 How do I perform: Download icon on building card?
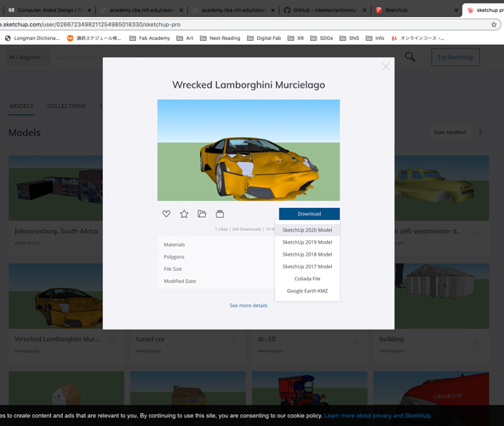click(x=477, y=339)
